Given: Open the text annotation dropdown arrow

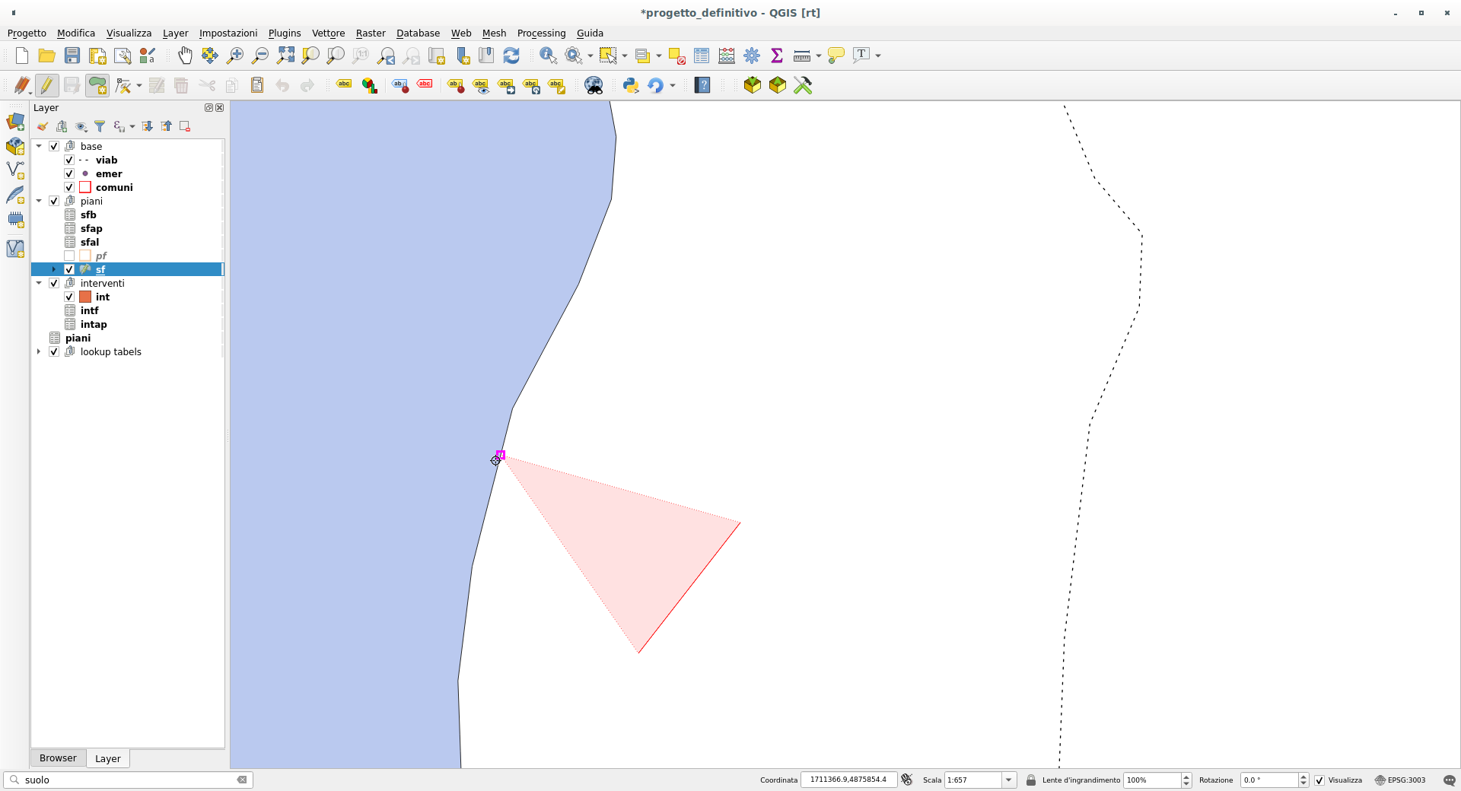Looking at the screenshot, I should (x=877, y=56).
